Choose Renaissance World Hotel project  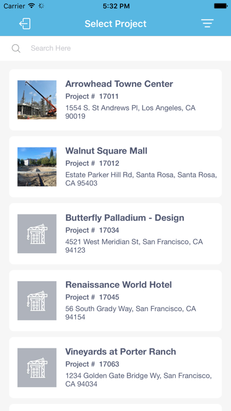pyautogui.click(x=115, y=301)
